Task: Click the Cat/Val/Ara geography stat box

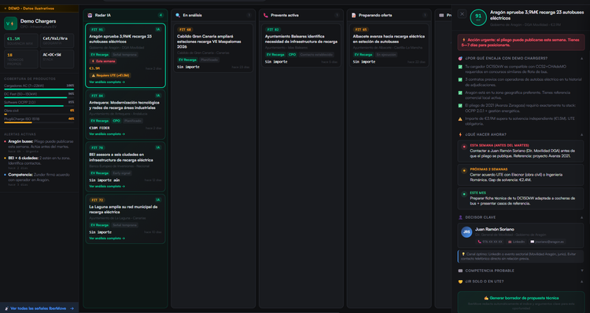Action: coord(57,41)
